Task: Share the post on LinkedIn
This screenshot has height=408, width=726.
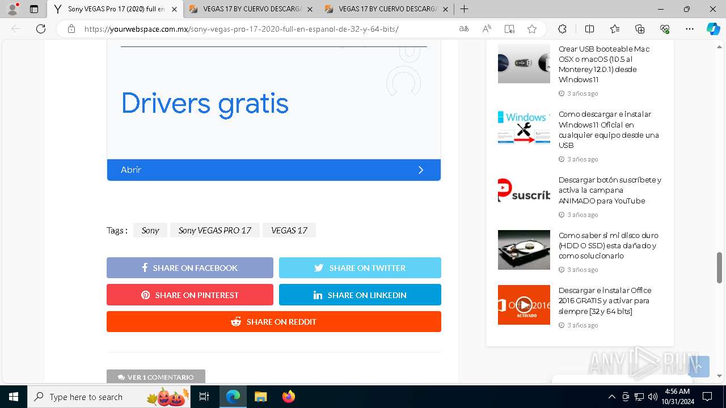Action: coord(360,295)
